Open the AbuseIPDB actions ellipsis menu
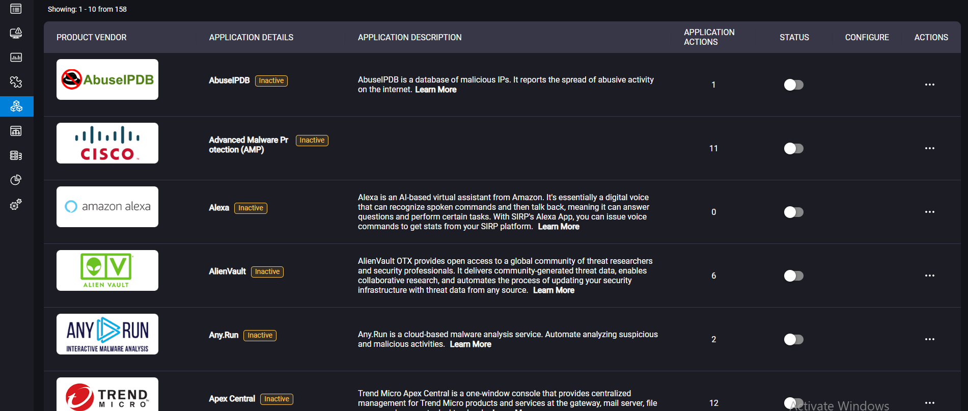The width and height of the screenshot is (968, 411). [x=930, y=85]
